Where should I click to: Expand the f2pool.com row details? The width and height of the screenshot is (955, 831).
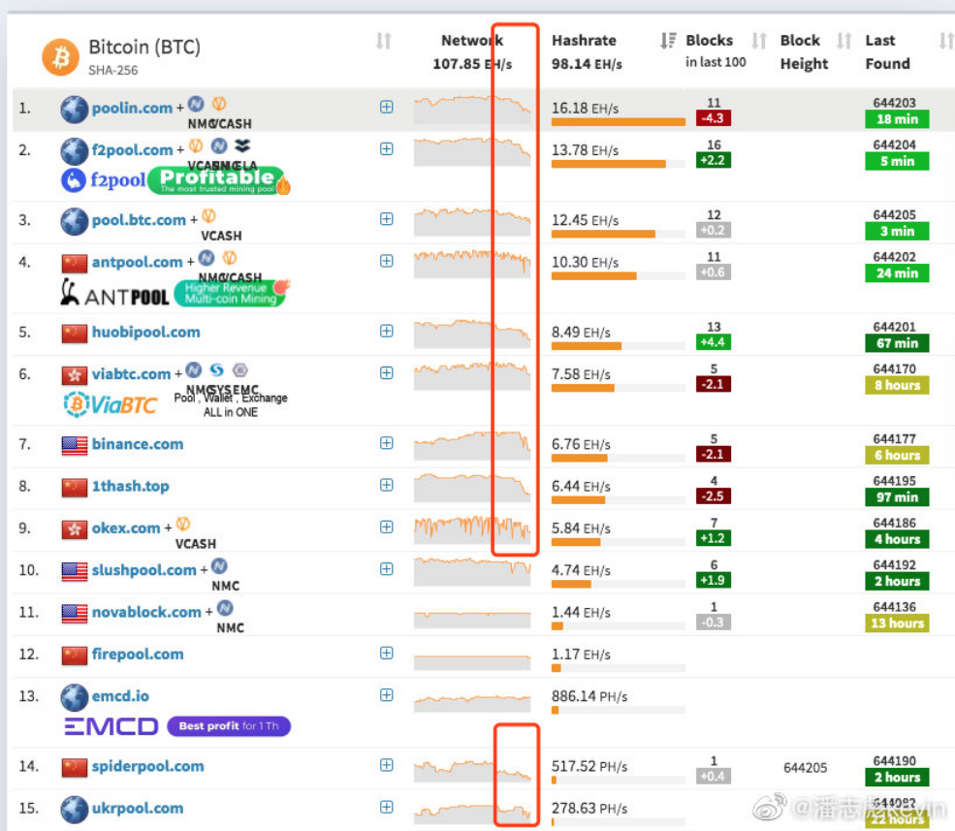coord(386,148)
